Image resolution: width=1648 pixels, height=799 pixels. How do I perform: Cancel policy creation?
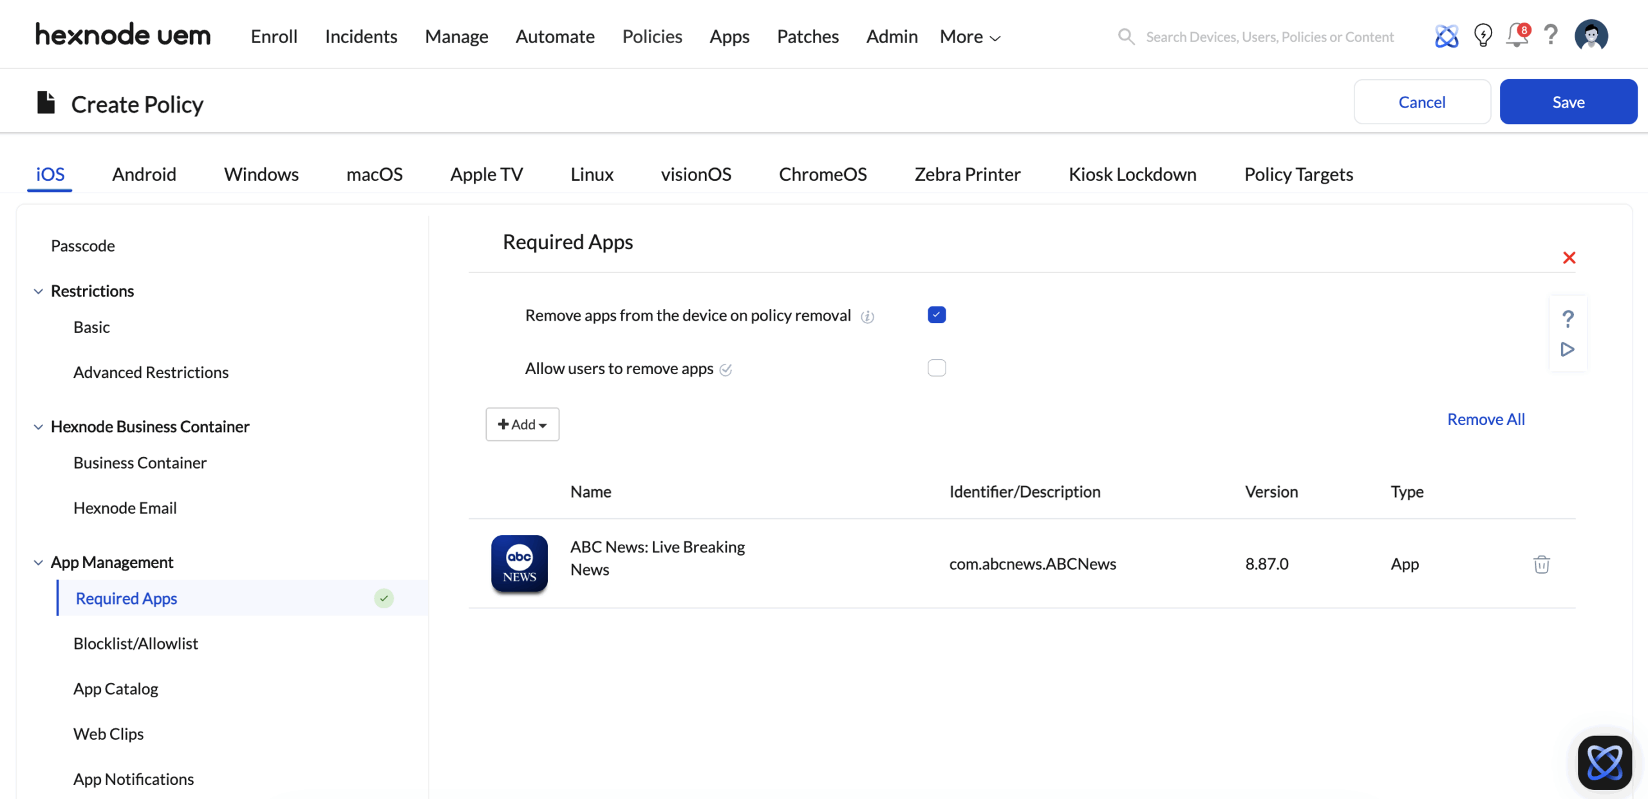coord(1422,102)
